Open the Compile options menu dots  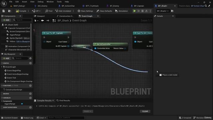28,11
